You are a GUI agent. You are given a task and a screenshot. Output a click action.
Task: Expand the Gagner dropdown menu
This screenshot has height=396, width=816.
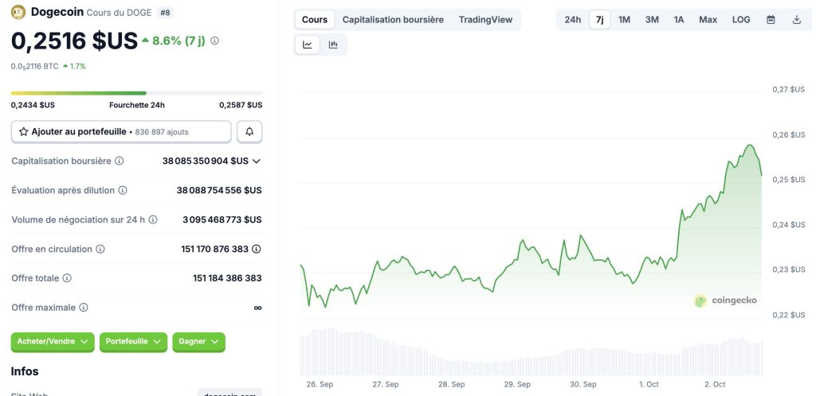(198, 341)
